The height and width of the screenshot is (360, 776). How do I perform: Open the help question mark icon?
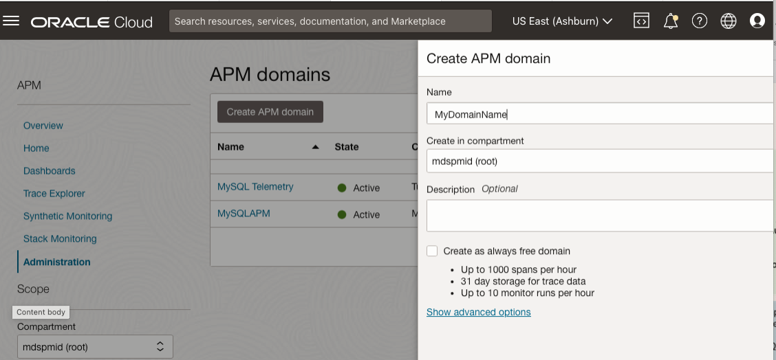699,21
